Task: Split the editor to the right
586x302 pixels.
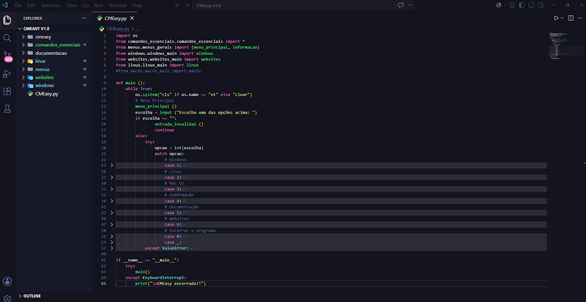Action: [570, 18]
